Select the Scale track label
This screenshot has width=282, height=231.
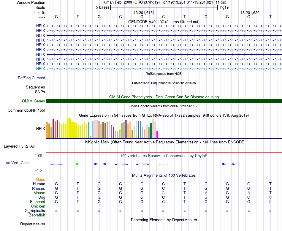point(40,7)
